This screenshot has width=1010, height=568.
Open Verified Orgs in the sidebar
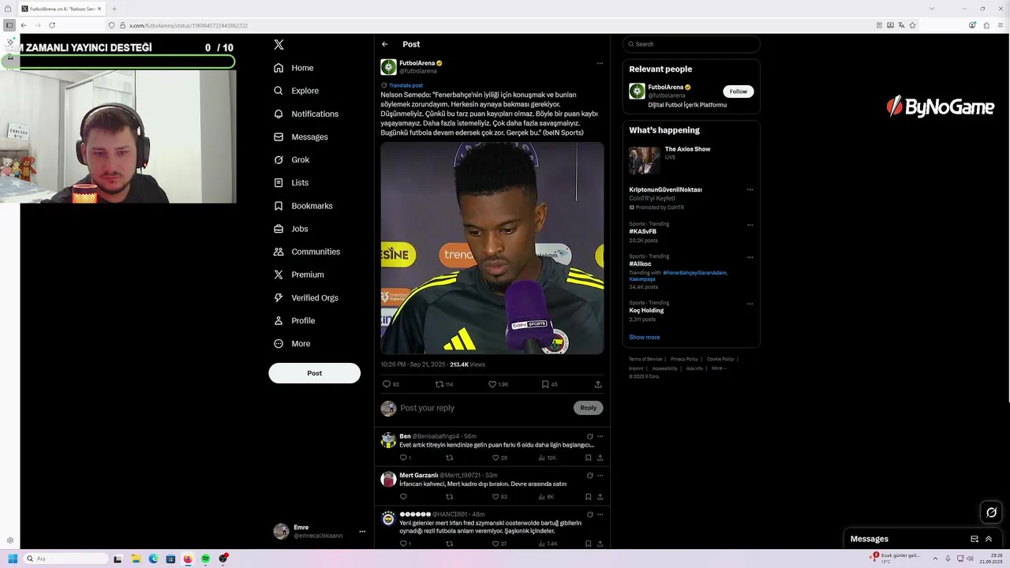point(305,297)
